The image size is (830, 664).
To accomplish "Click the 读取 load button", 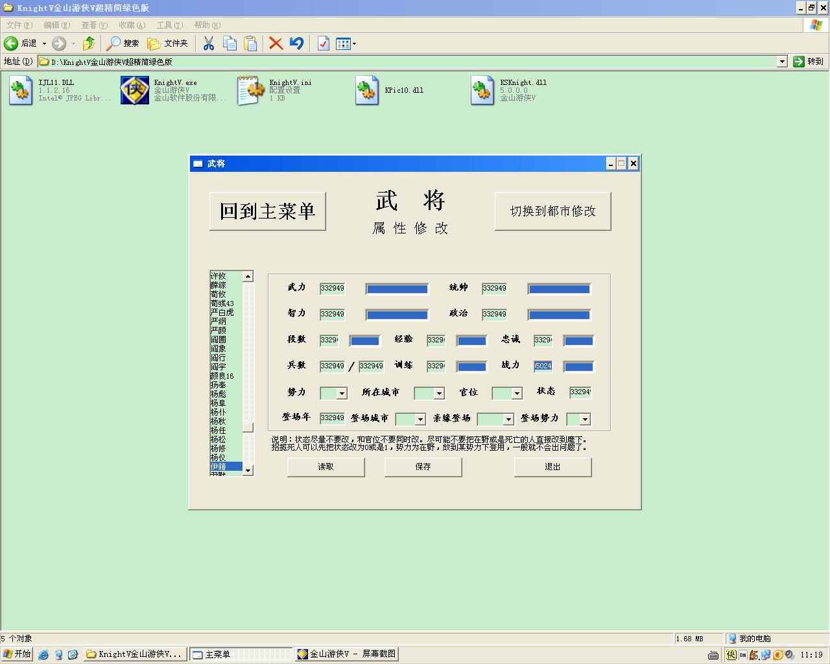I will pyautogui.click(x=326, y=467).
